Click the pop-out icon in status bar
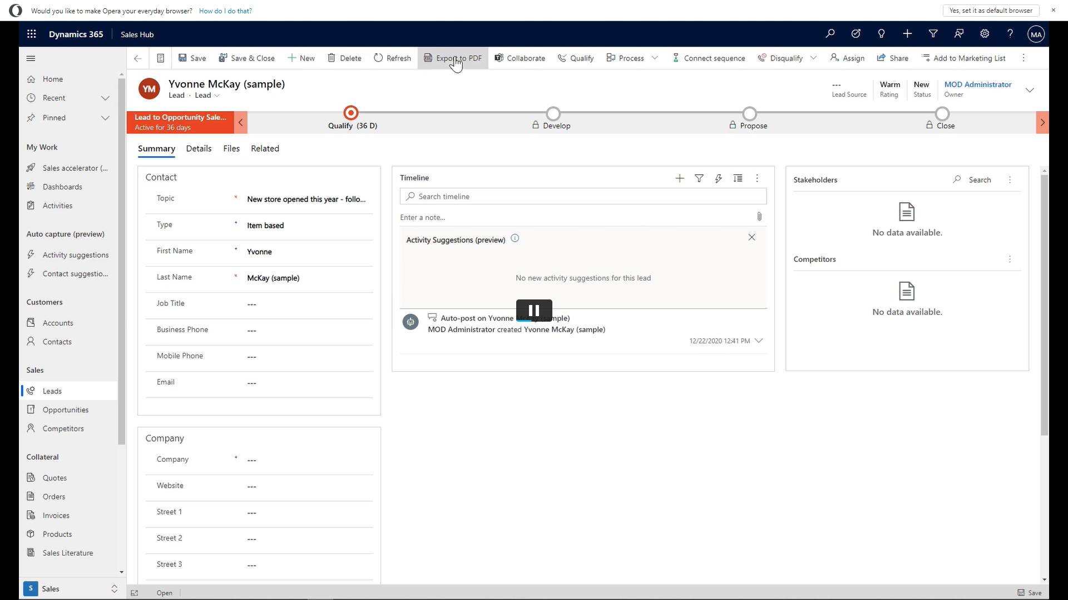This screenshot has height=600, width=1068. pyautogui.click(x=135, y=593)
